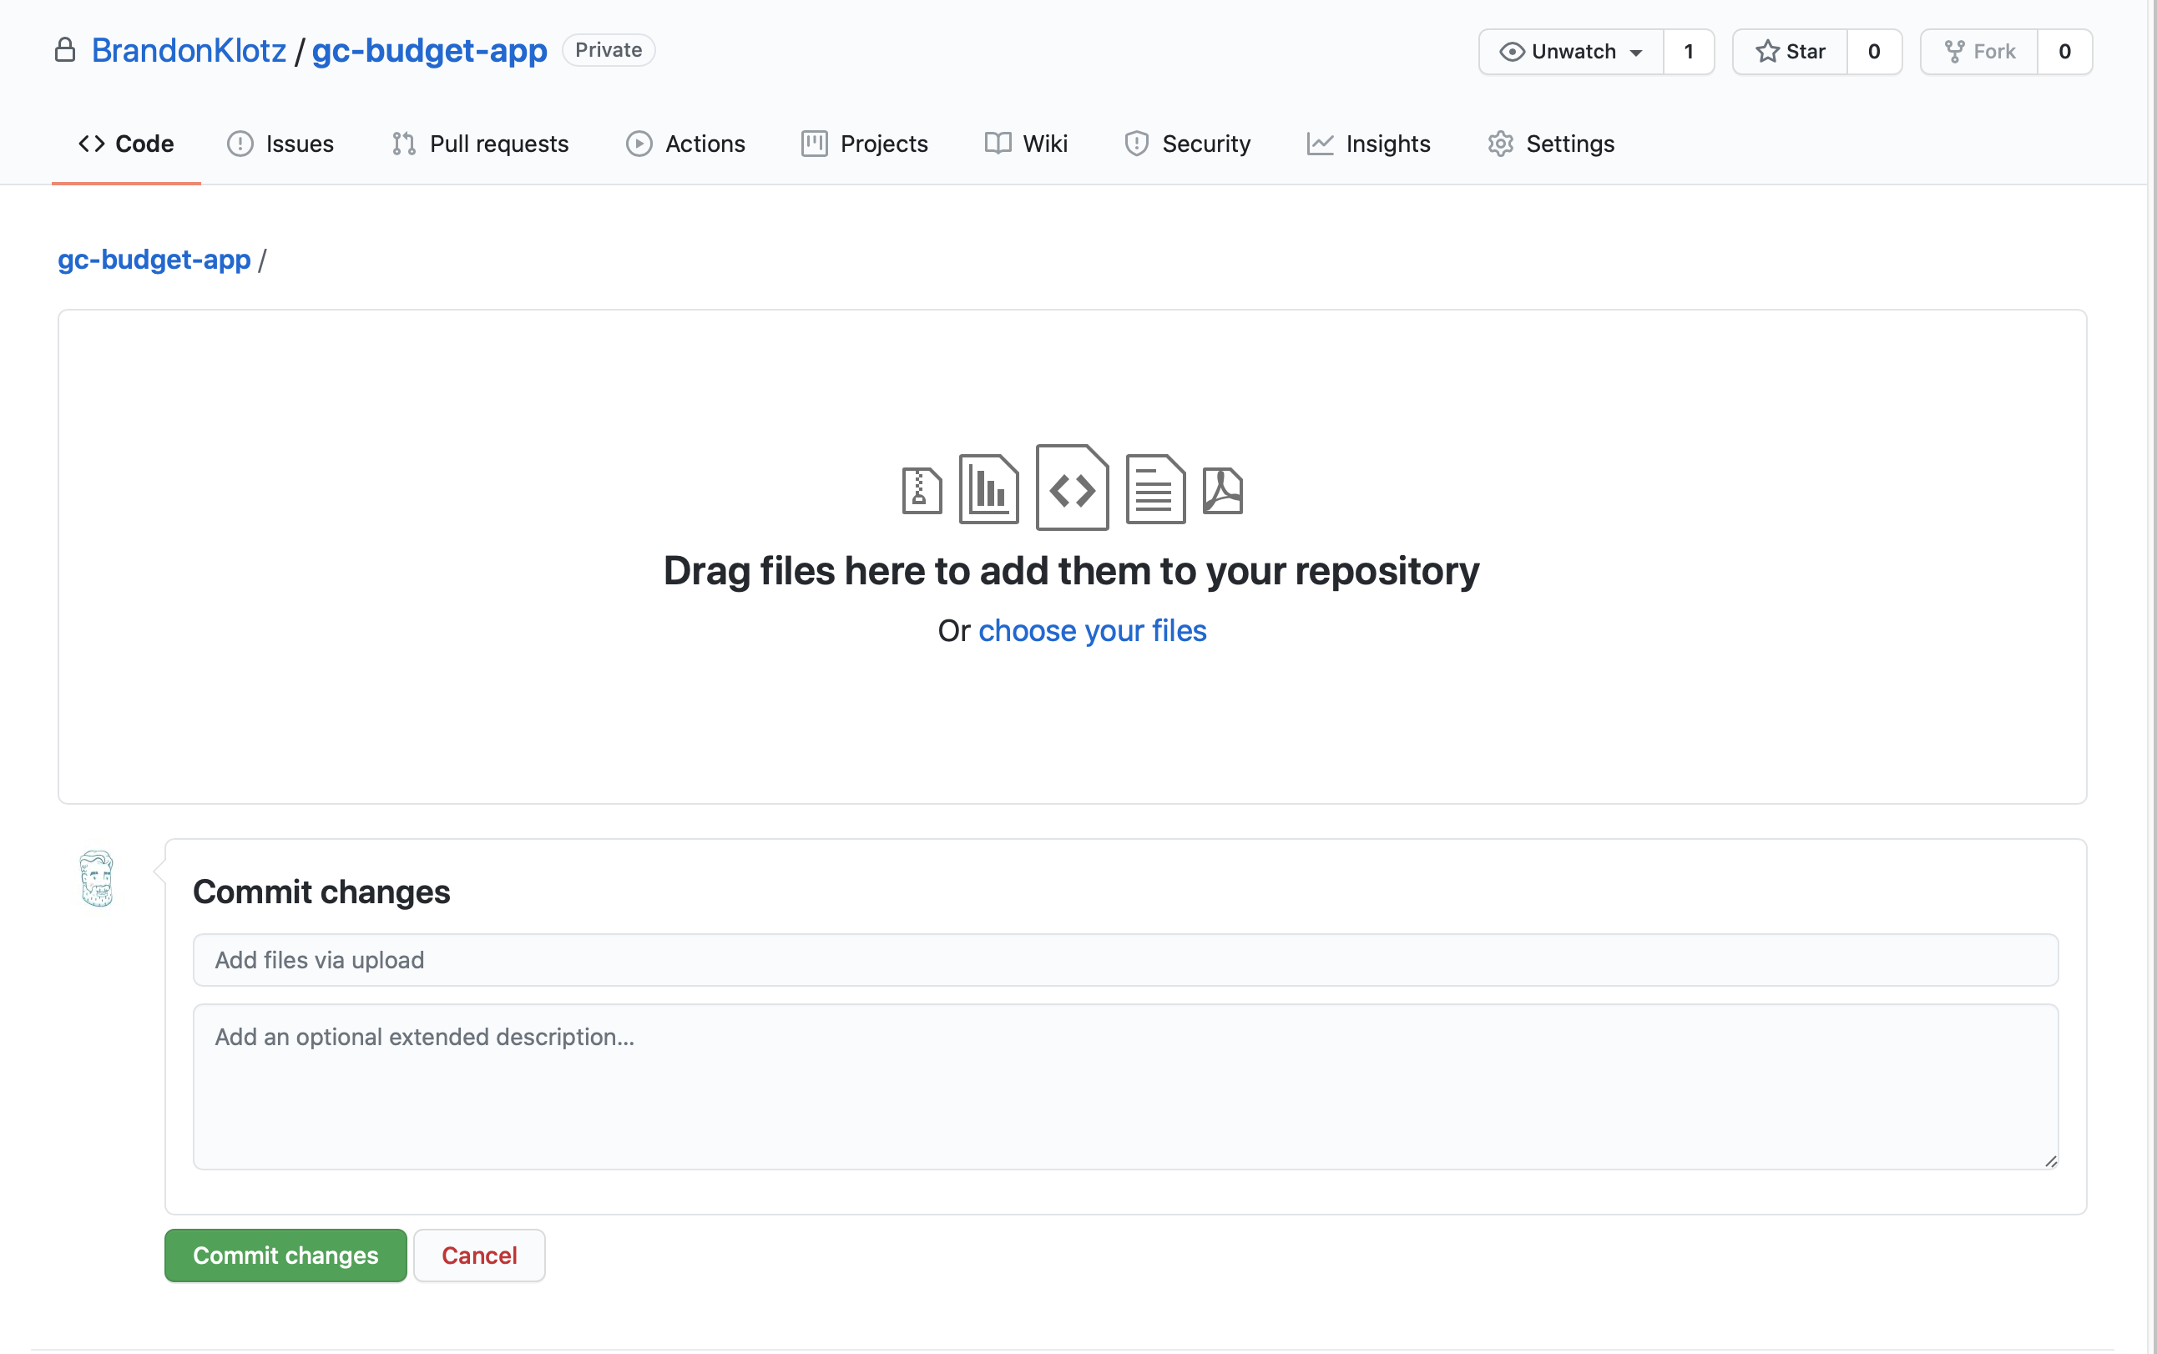Focus the commit message input field

(x=1125, y=960)
